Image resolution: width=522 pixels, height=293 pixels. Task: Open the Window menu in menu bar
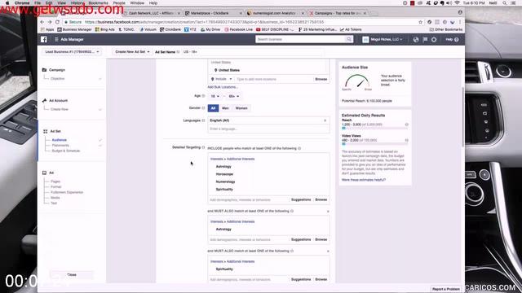coord(137,2)
